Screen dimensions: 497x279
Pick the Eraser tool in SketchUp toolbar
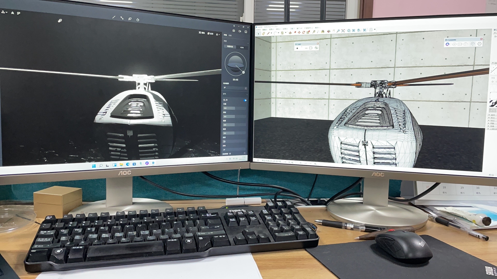[264, 34]
